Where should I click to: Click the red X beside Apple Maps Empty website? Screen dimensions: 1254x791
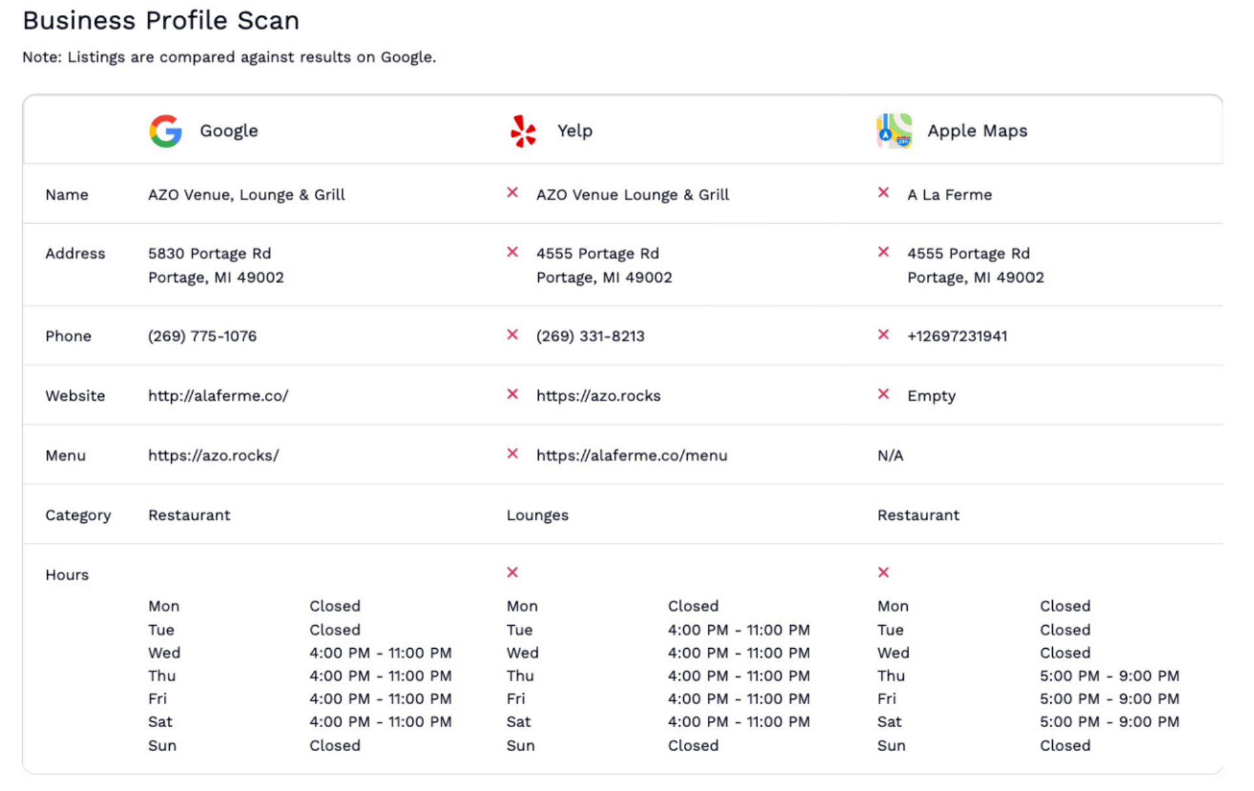click(x=884, y=394)
